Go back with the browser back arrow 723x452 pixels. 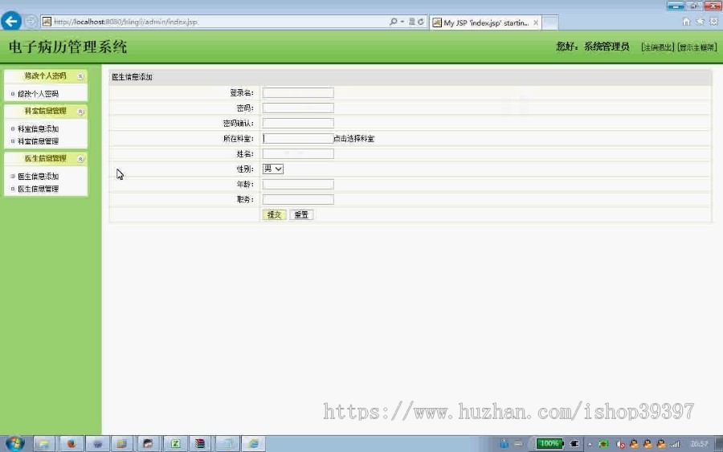click(11, 21)
